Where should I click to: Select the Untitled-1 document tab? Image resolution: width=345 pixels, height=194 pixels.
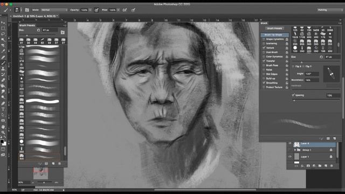tap(35, 16)
